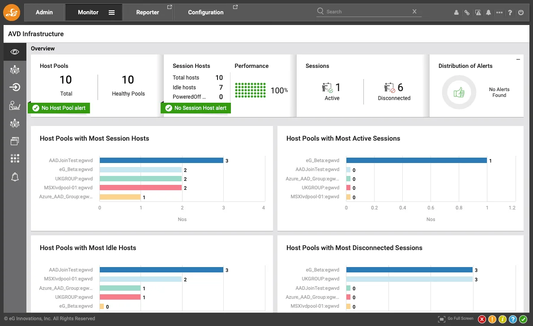Click the No Host Pool alert badge

coord(59,108)
